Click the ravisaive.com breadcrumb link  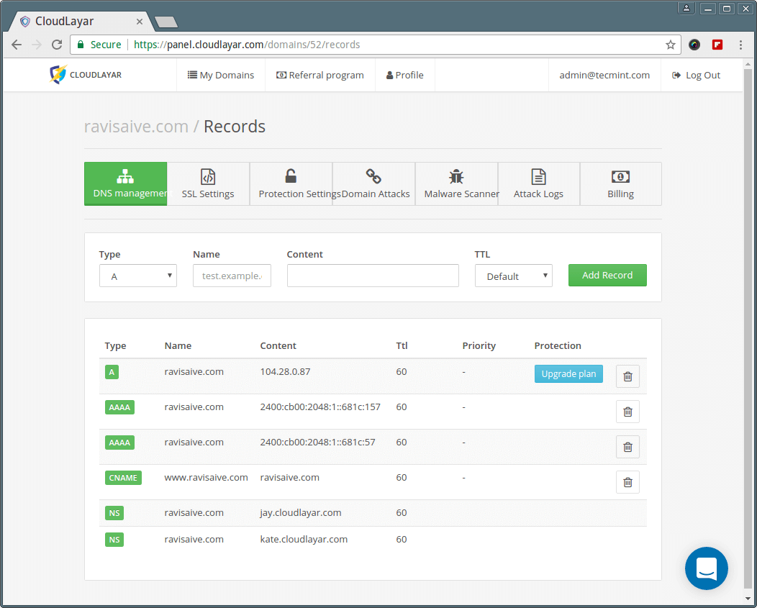pyautogui.click(x=136, y=127)
